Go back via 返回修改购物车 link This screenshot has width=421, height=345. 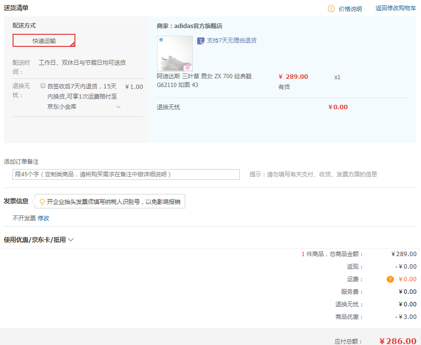pyautogui.click(x=395, y=8)
